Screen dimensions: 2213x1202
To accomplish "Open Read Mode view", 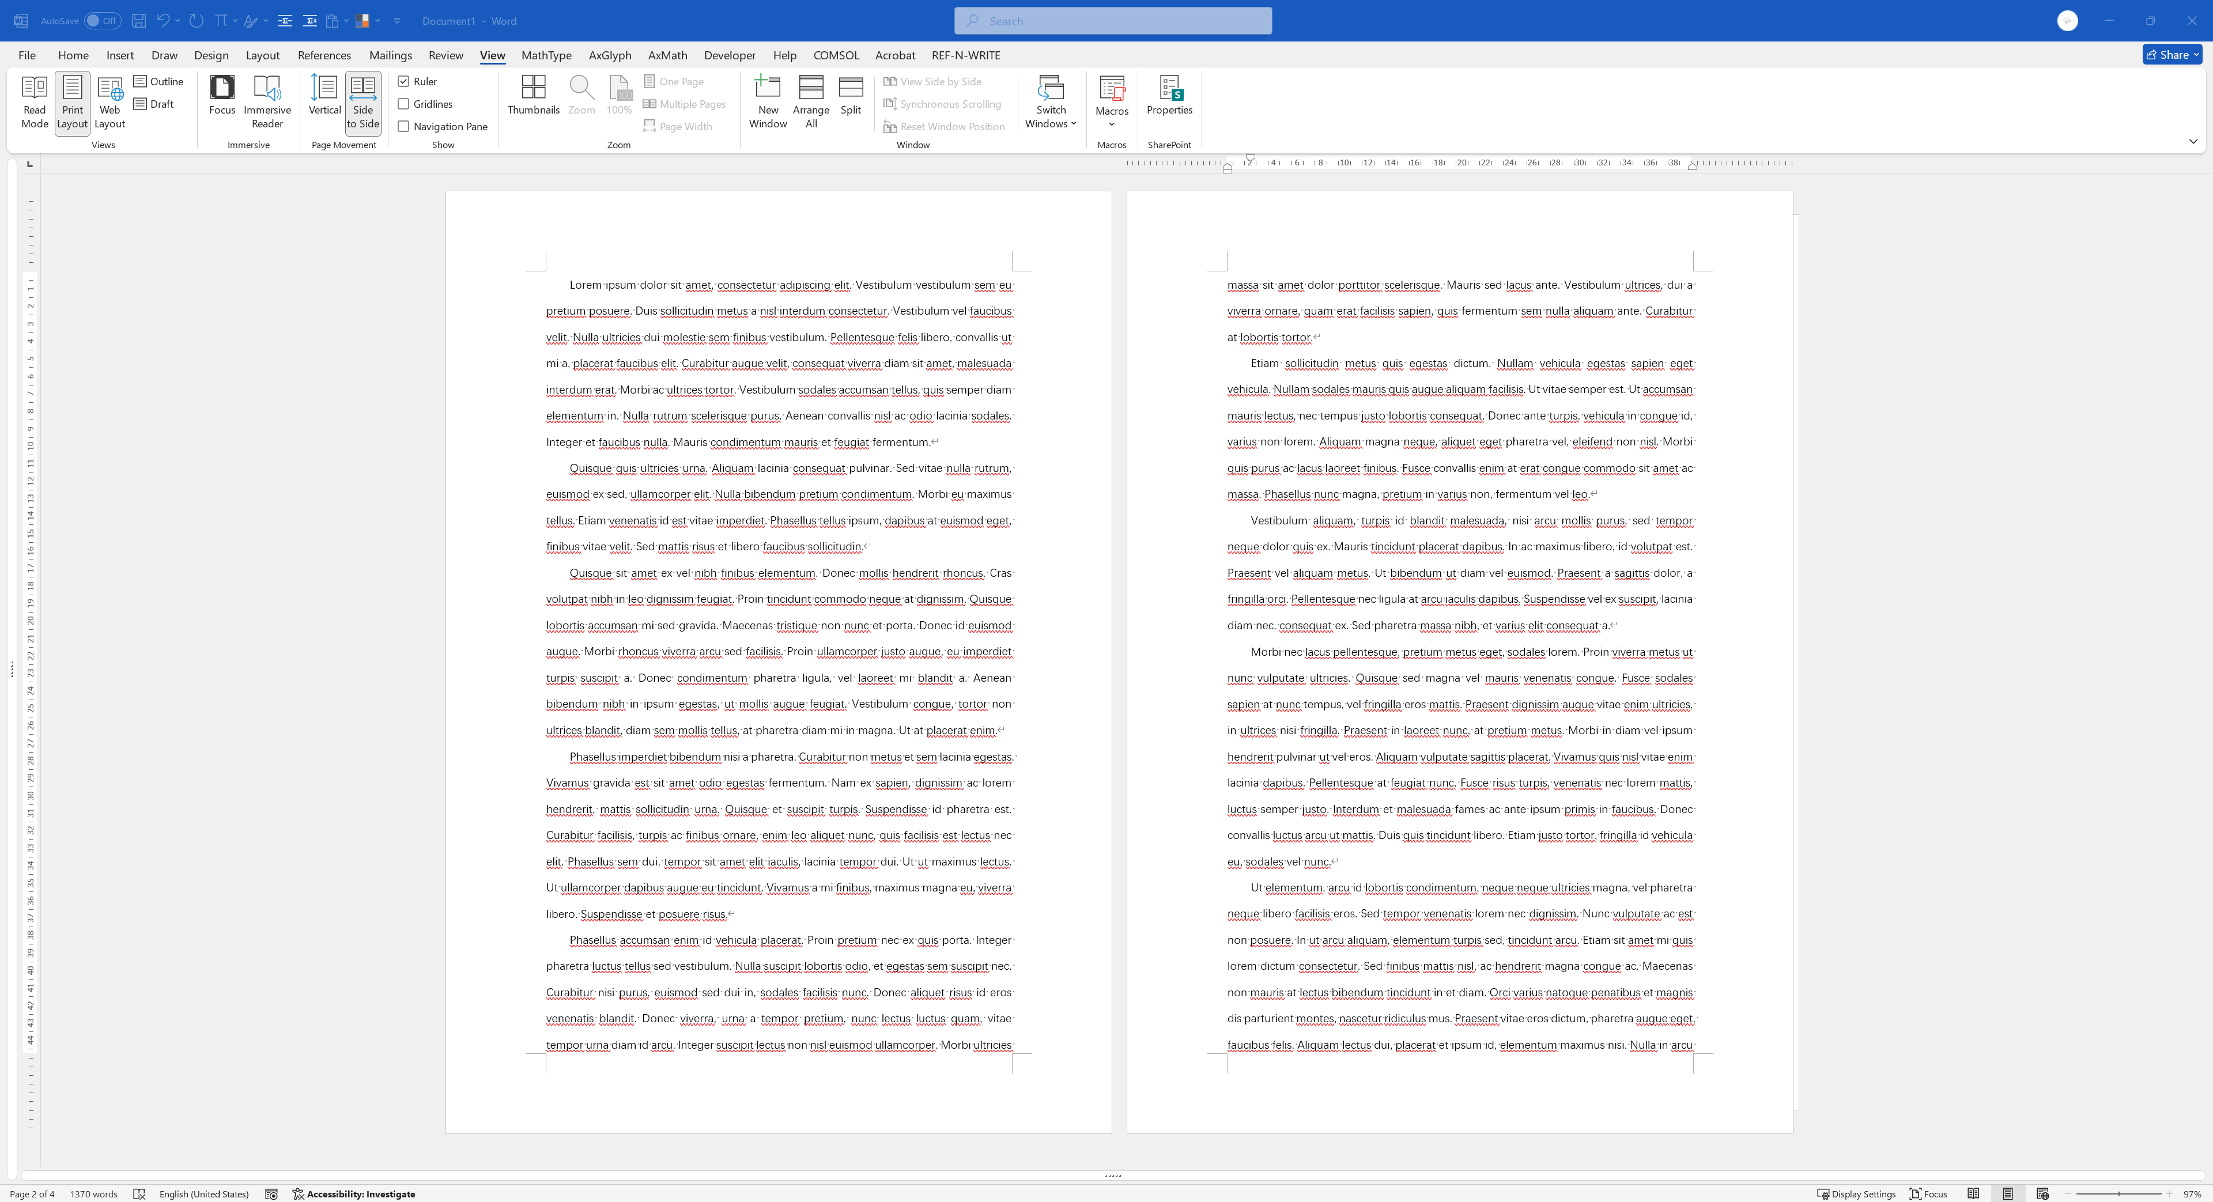I will [x=35, y=101].
